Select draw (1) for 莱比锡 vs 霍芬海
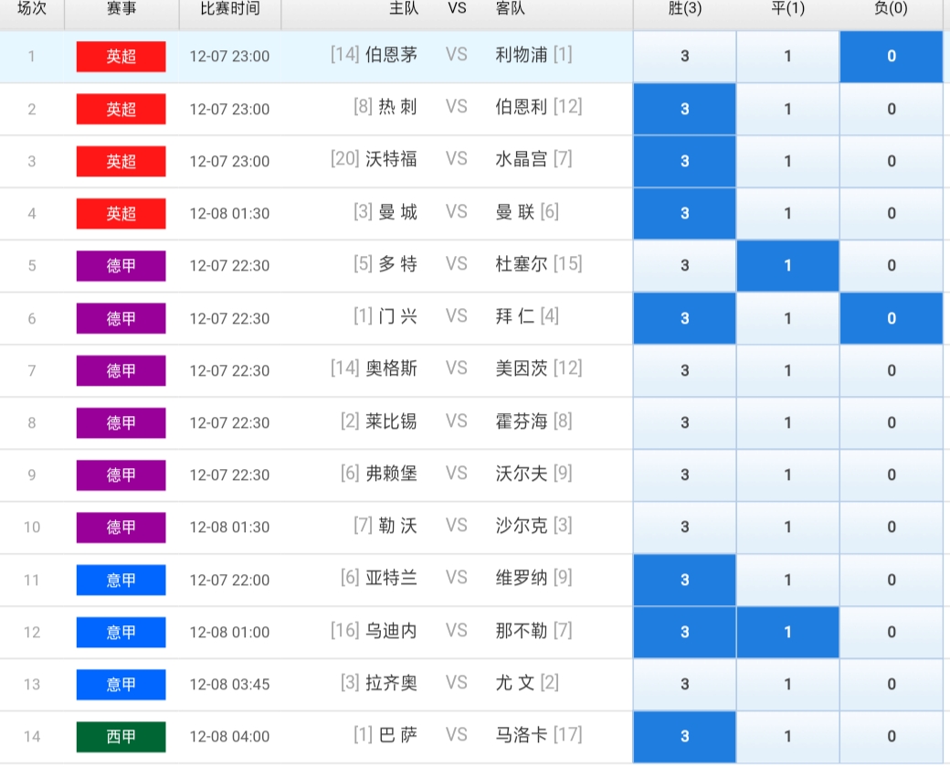Screen dimensions: 950x768 point(787,422)
